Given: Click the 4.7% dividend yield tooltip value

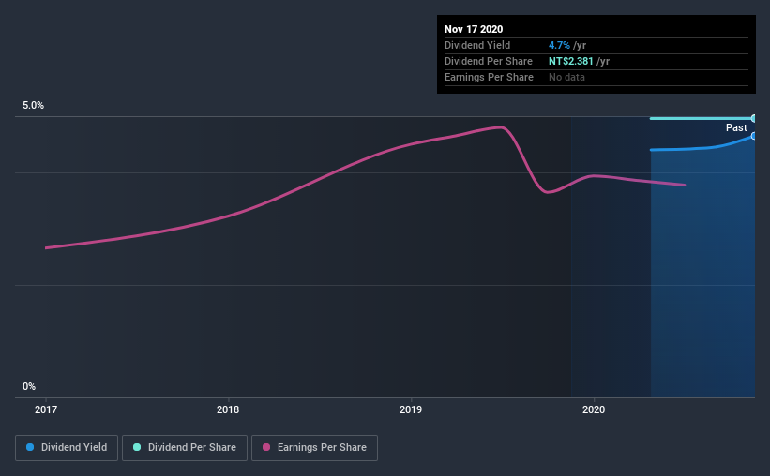Looking at the screenshot, I should 559,45.
